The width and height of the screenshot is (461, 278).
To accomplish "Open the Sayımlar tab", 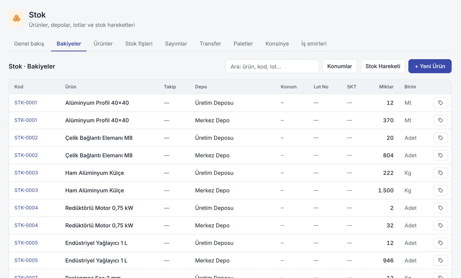I will click(176, 44).
